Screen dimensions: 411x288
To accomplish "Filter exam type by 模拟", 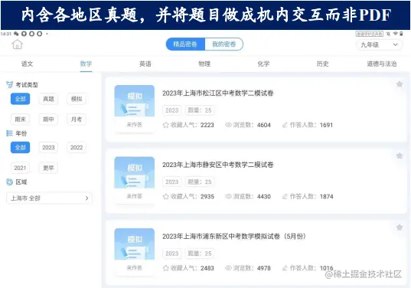I will 77,99.
